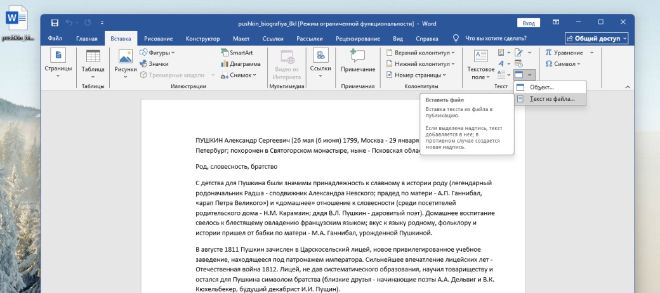Open the Customize Quick Access Toolbar arrow
Screen dimensions: 660x293
click(x=102, y=23)
